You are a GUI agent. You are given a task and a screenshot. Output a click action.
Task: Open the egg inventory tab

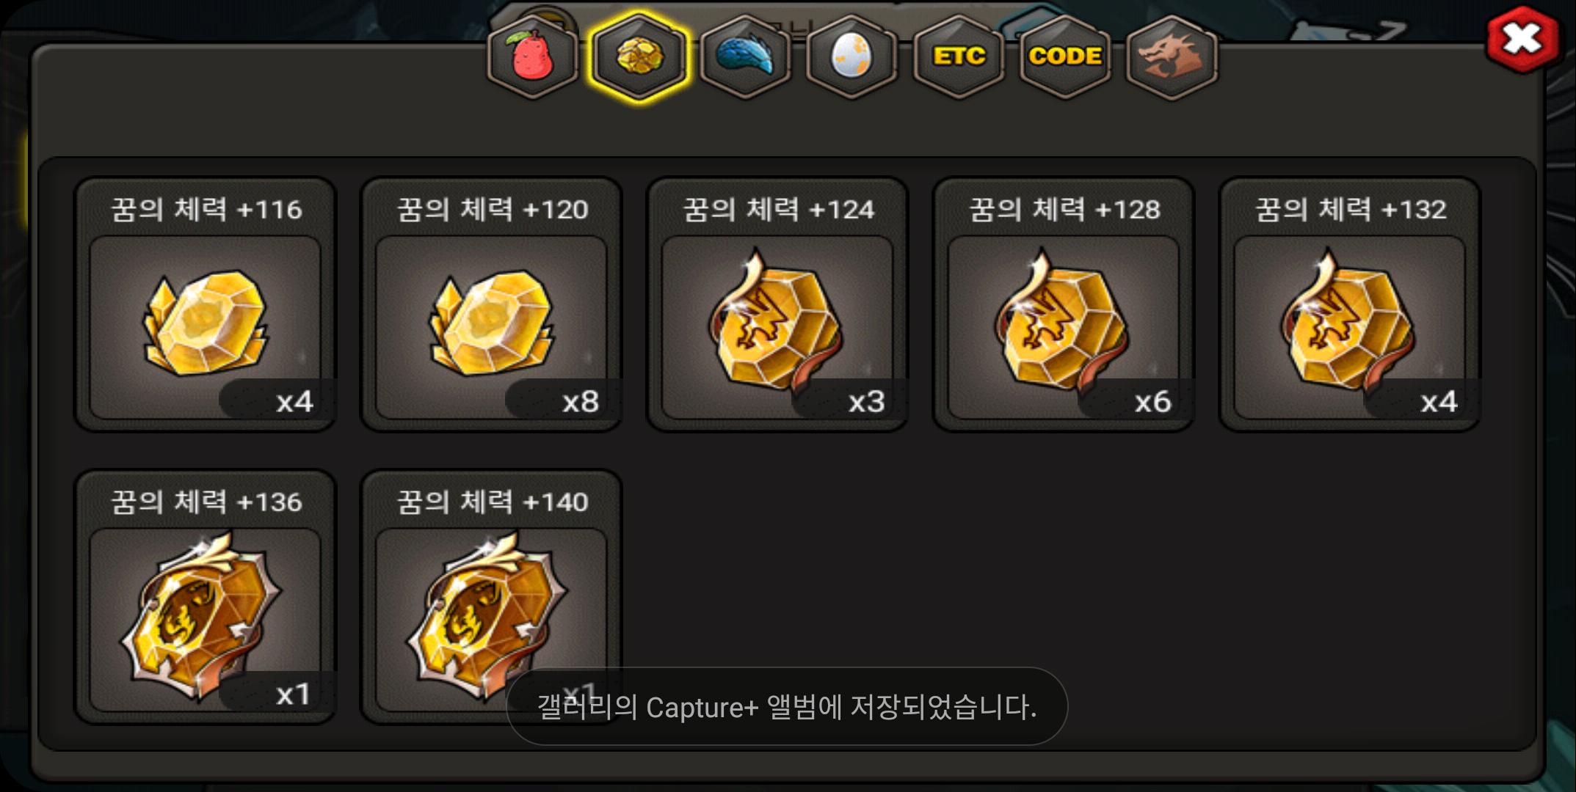[852, 56]
